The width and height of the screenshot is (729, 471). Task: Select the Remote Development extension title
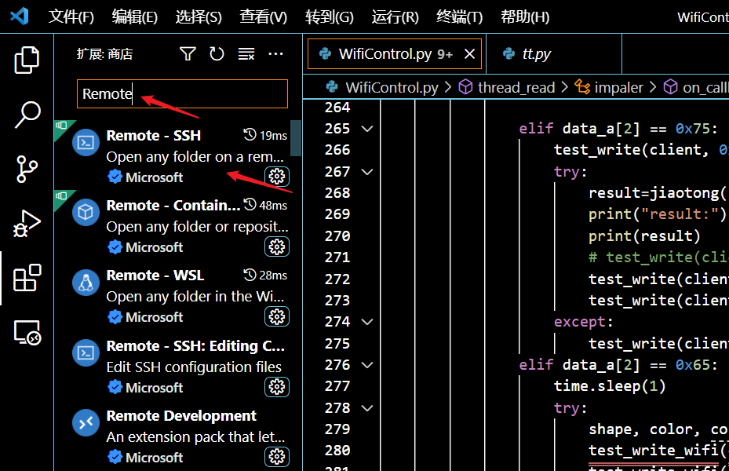tap(181, 416)
